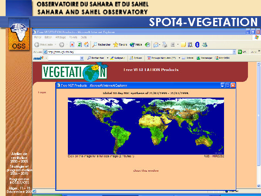Stop loading with the red X icon

(x=72, y=45)
